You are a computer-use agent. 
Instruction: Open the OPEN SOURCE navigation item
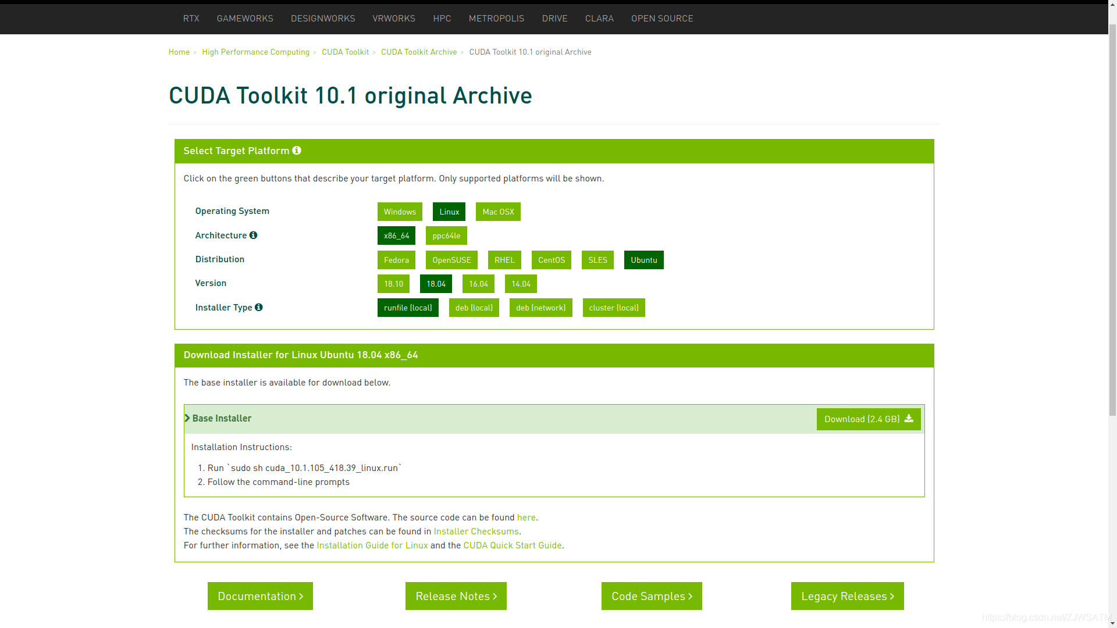tap(662, 19)
